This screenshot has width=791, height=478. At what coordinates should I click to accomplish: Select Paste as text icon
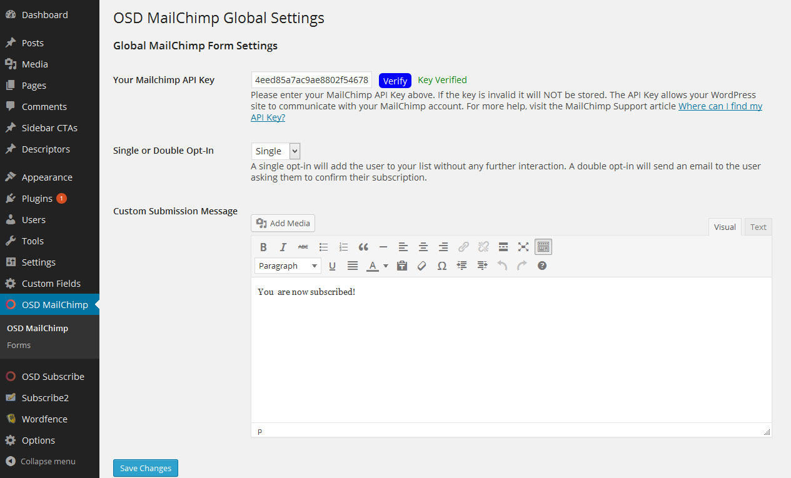(402, 266)
